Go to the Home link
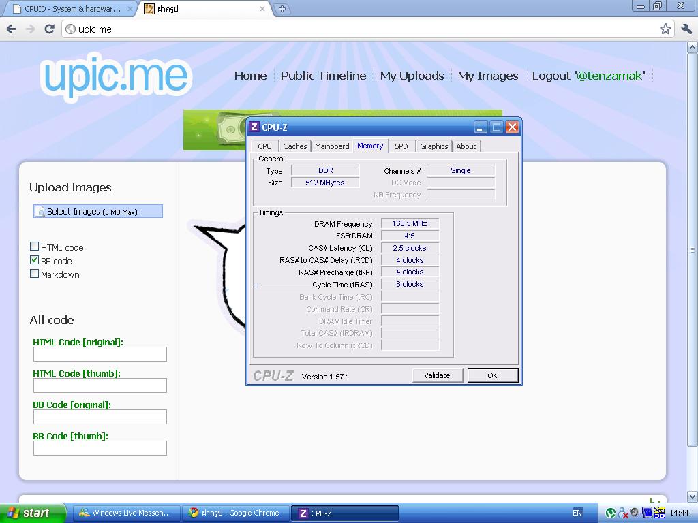Viewport: 698px width, 523px height. (x=251, y=76)
